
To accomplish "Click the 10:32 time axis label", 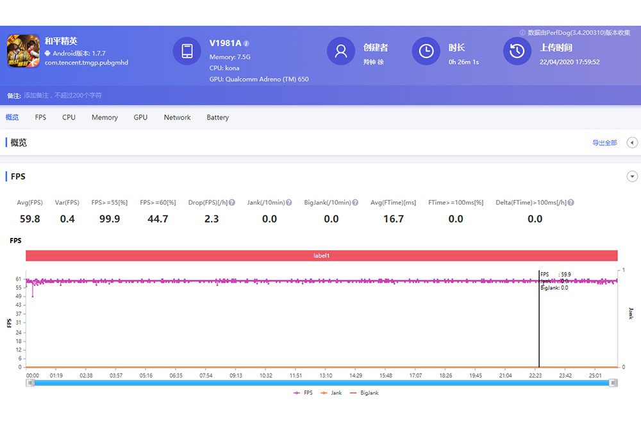I will pyautogui.click(x=266, y=375).
